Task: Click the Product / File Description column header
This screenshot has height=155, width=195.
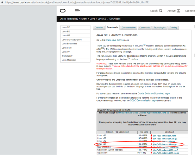Action: point(117,132)
